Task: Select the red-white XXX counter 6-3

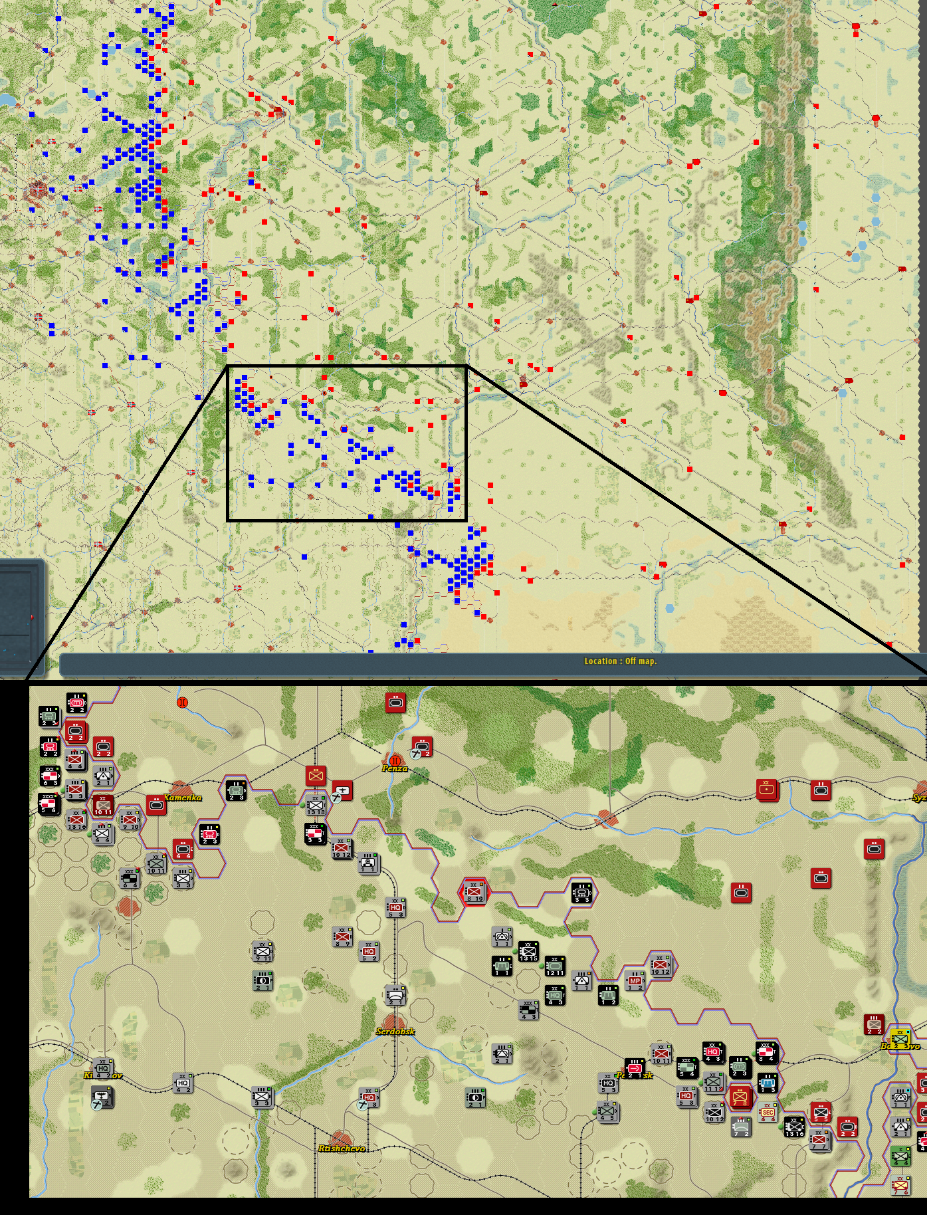Action: [x=50, y=775]
